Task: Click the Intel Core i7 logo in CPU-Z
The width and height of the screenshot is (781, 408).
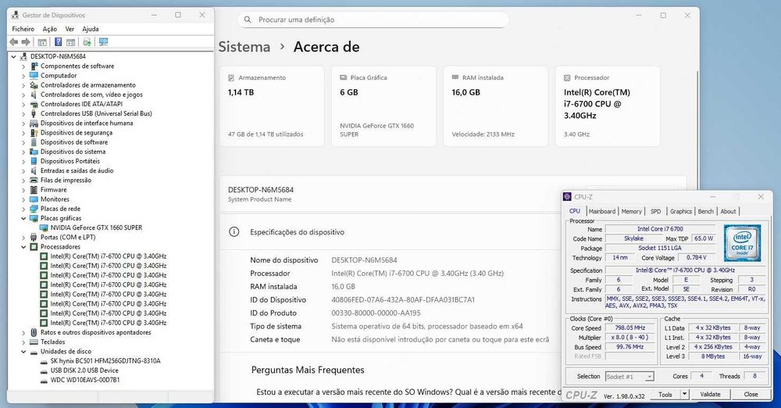Action: click(742, 243)
